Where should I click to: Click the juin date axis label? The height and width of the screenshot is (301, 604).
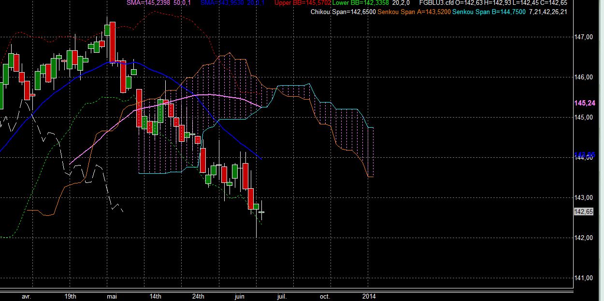pos(241,296)
